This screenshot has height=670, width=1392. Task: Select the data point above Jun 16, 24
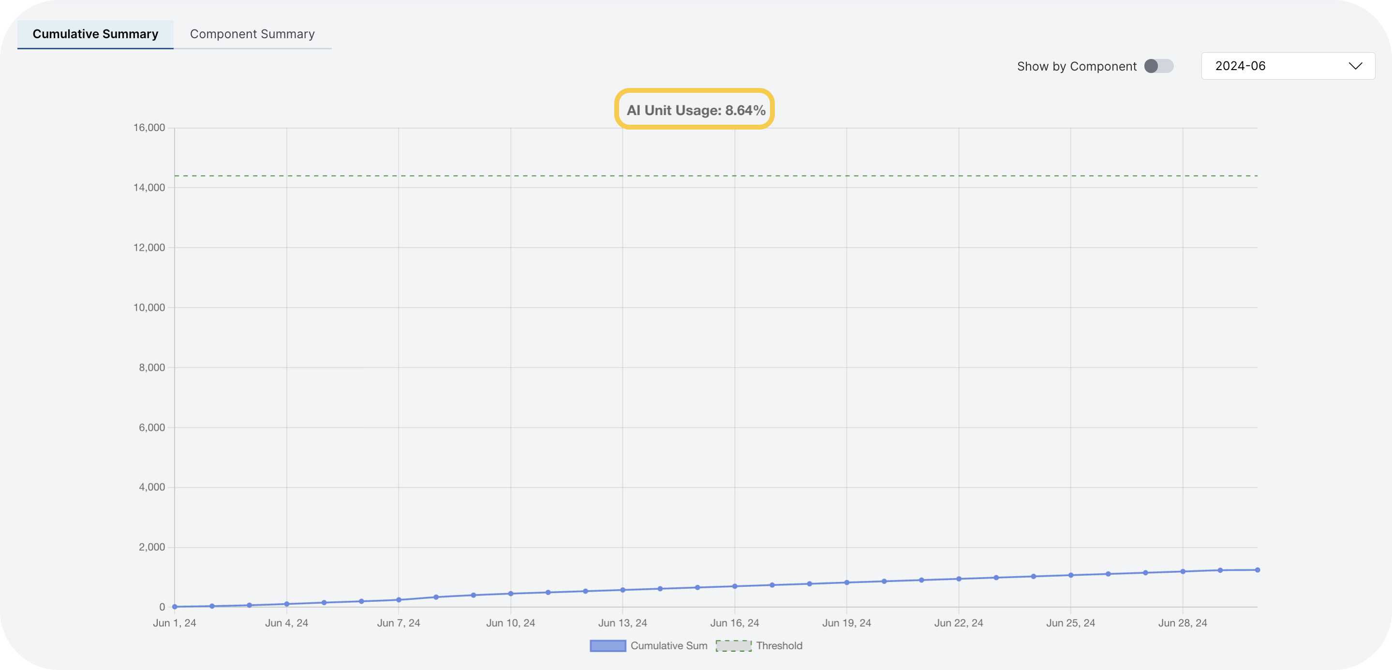coord(734,585)
